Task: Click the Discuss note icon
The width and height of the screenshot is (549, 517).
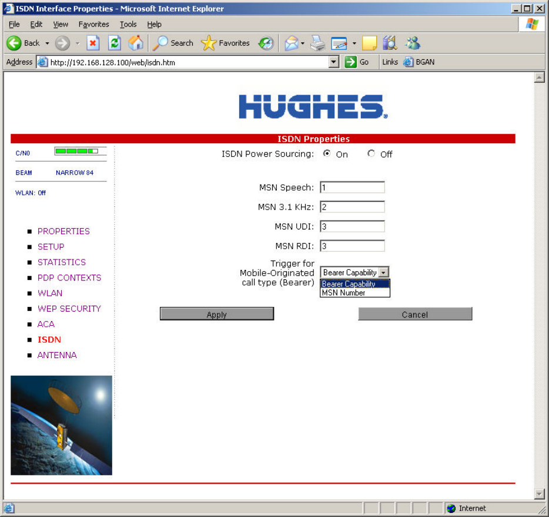Action: [369, 43]
